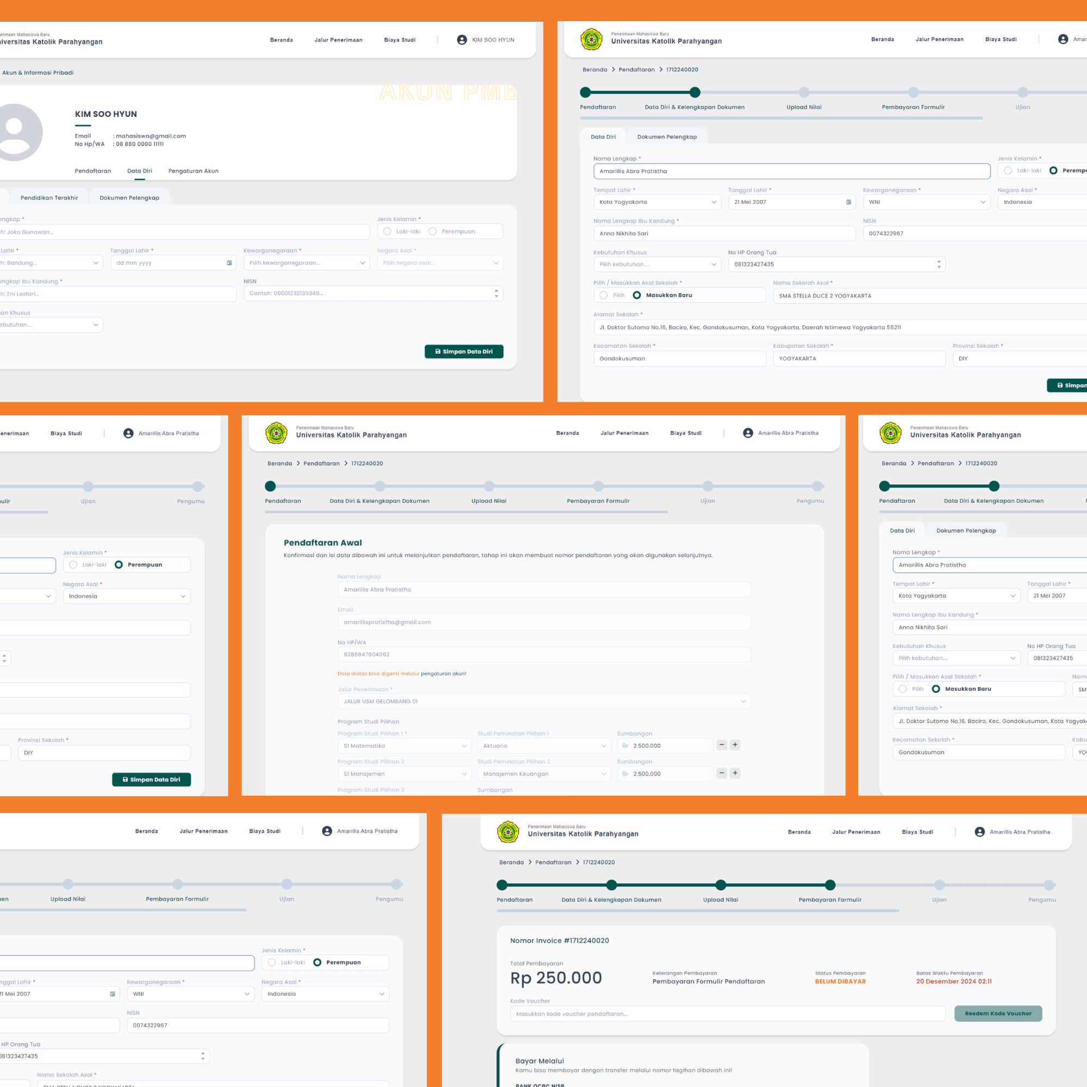Image resolution: width=1087 pixels, height=1087 pixels.
Task: Click navbar Beranda in the Pendaftaran Awal window
Action: tap(567, 433)
